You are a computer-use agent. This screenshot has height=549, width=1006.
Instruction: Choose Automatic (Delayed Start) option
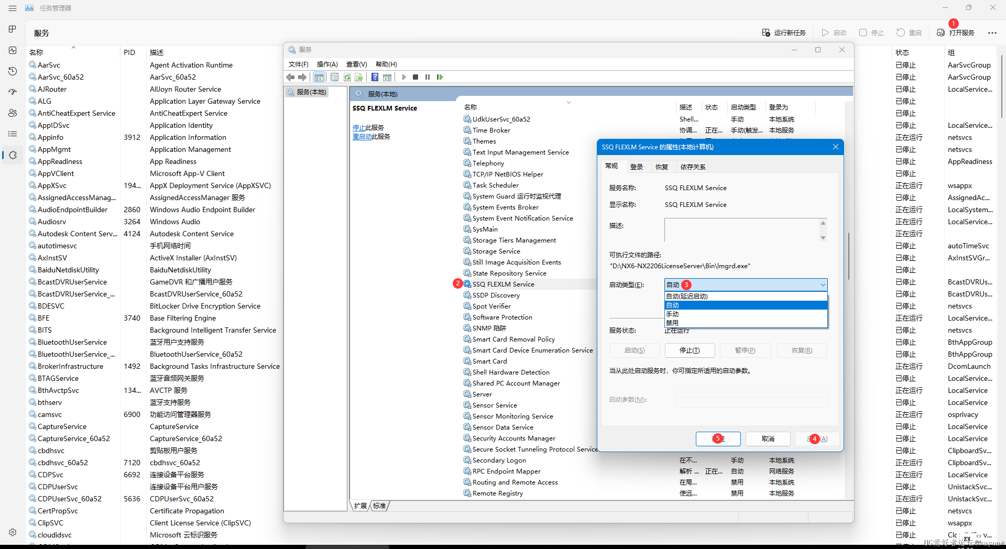point(746,296)
